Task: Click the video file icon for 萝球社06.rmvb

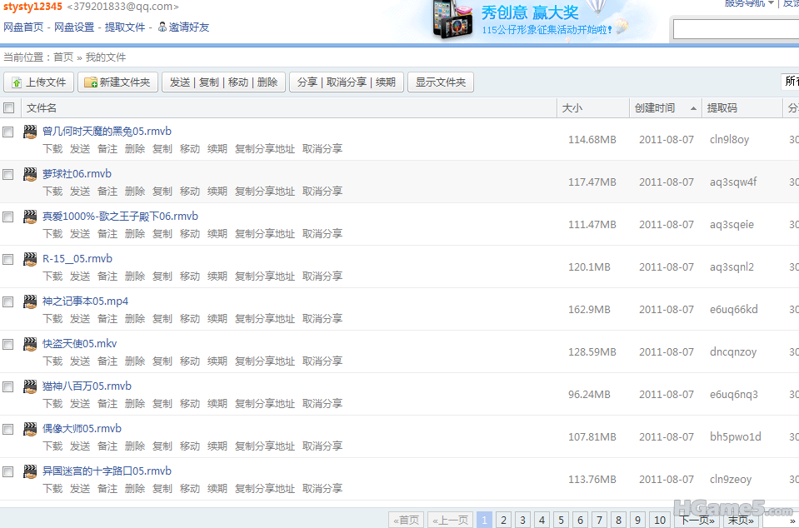Action: click(x=30, y=174)
